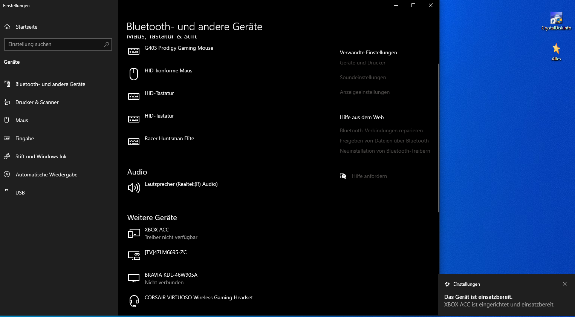Image resolution: width=575 pixels, height=317 pixels.
Task: Click the Hilfe anfordern chat icon
Action: tap(343, 176)
